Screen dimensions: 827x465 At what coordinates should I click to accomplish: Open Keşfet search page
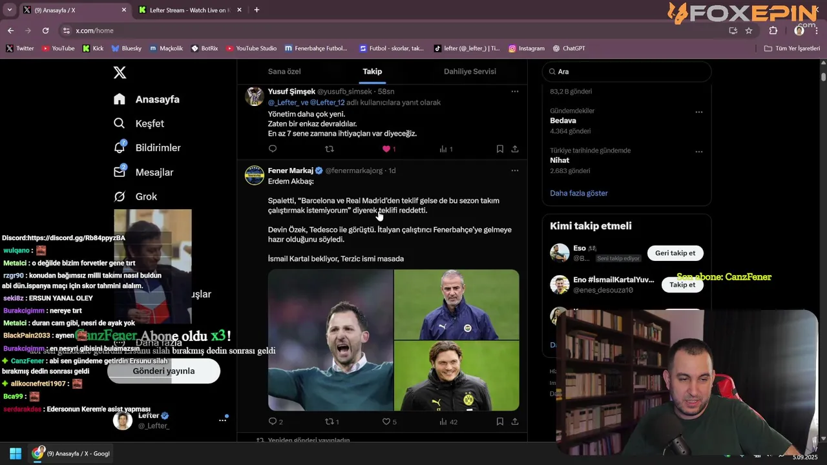[139, 123]
